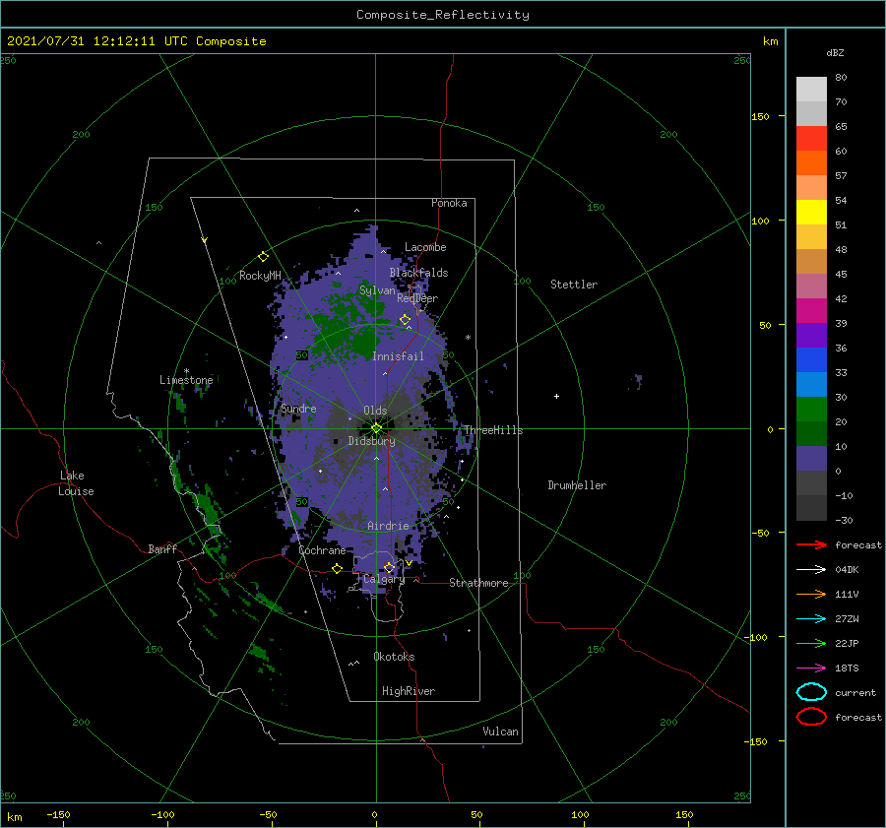Click the cyan 27ZW arrow icon
This screenshot has height=828, width=886.
point(811,619)
